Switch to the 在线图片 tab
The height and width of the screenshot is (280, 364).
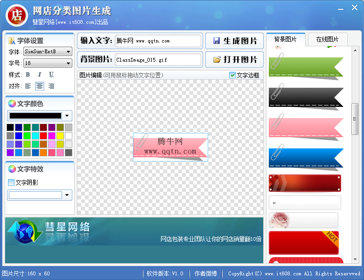(327, 40)
